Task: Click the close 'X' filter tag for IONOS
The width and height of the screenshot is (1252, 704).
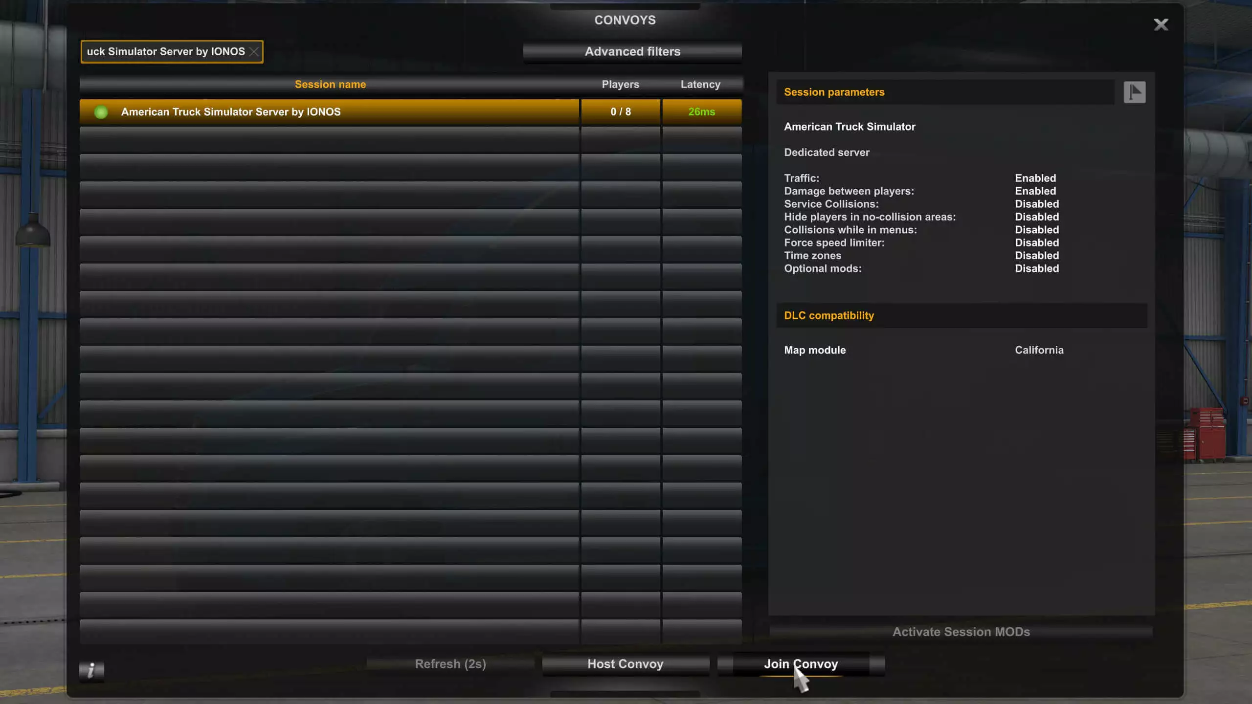Action: pyautogui.click(x=254, y=51)
